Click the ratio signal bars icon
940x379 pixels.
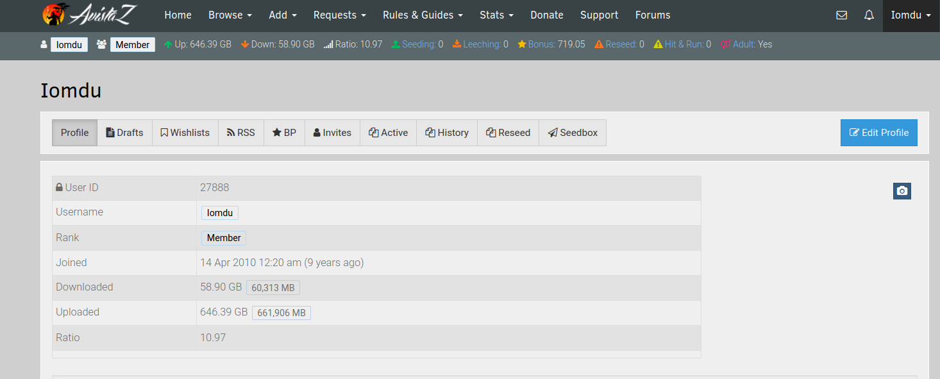[x=328, y=45]
